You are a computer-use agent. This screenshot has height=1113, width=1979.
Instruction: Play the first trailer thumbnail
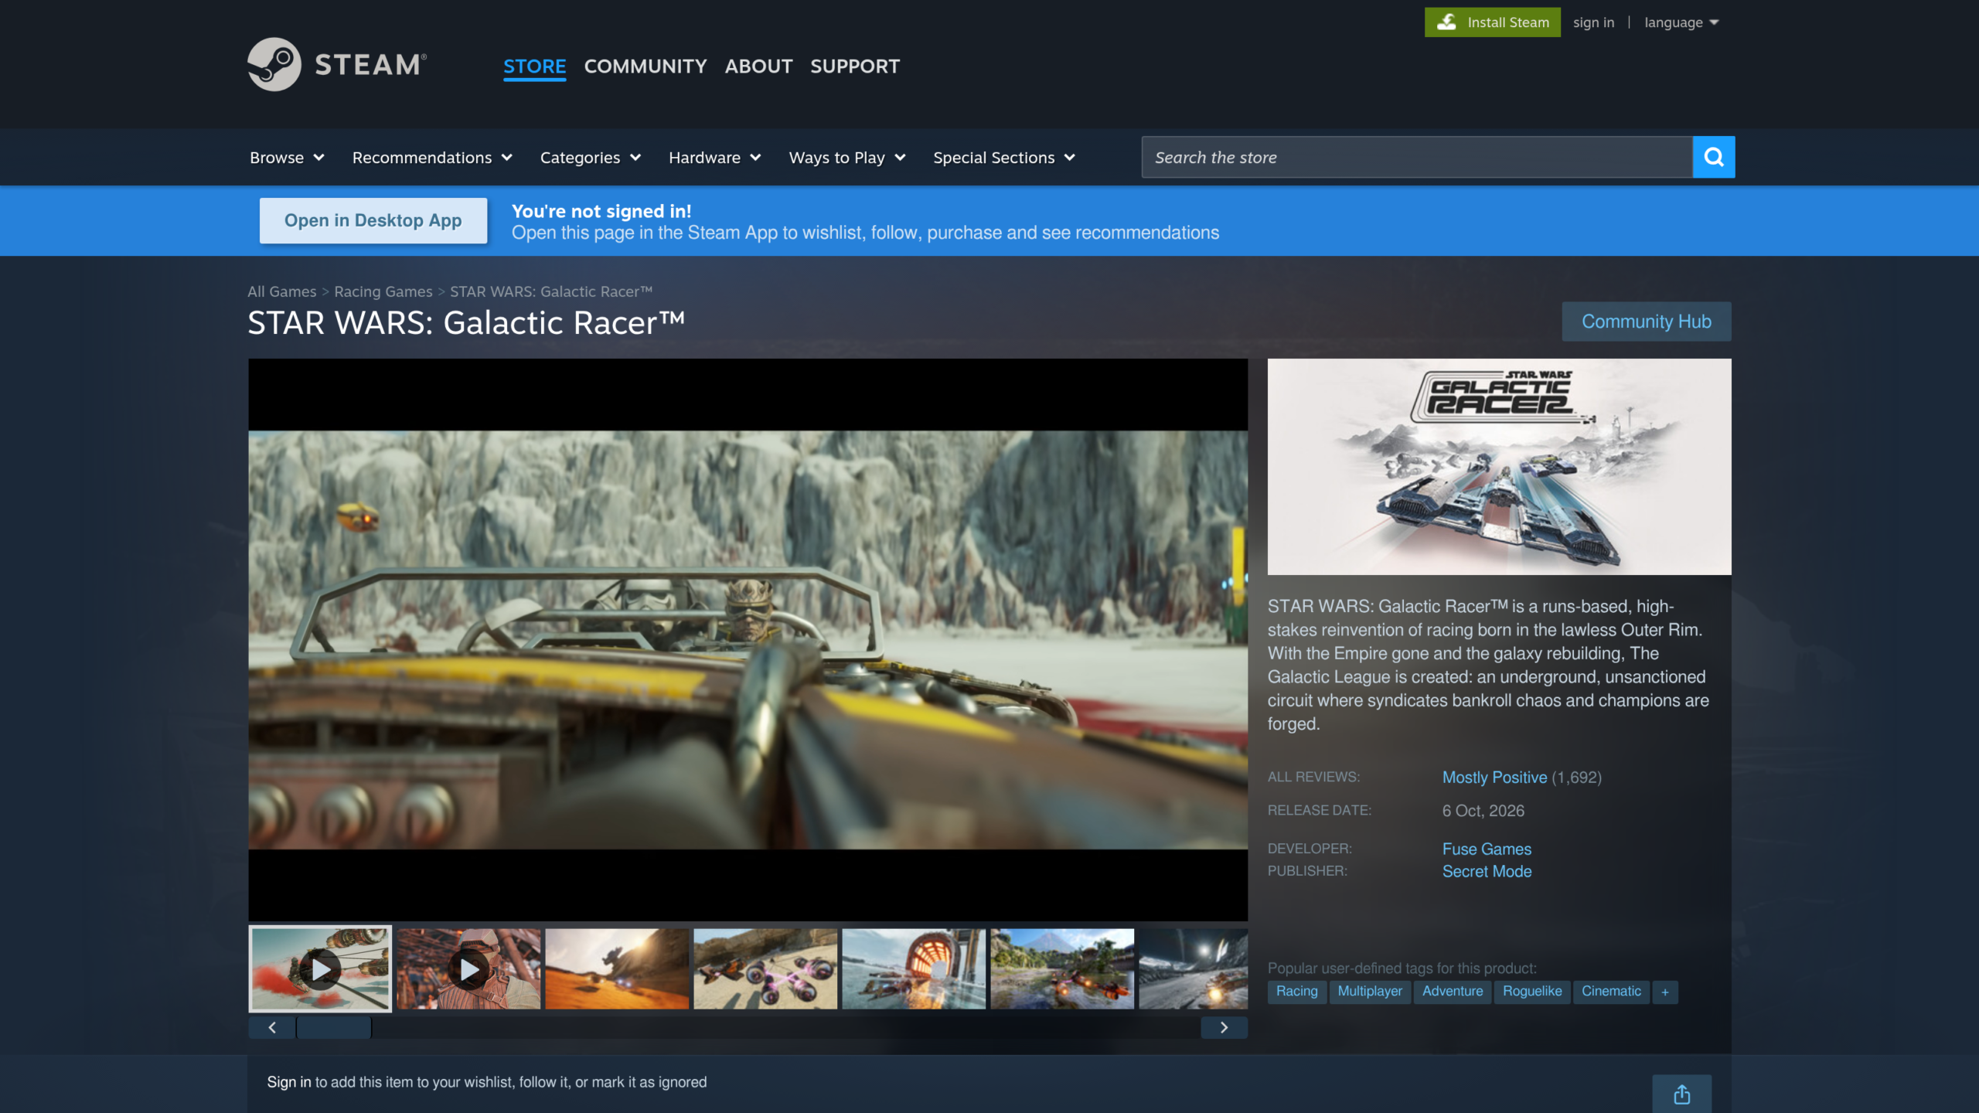(x=320, y=968)
